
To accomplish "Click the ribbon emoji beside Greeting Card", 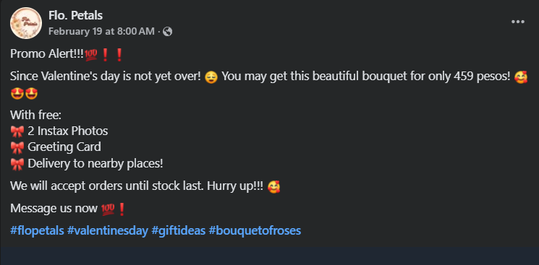I will (17, 147).
